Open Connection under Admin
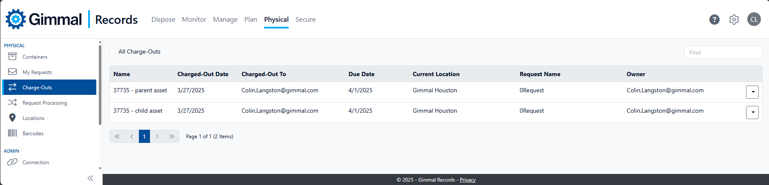 click(49, 162)
